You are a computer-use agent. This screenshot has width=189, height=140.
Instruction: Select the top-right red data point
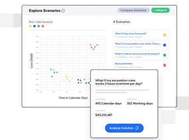pyautogui.click(x=97, y=45)
